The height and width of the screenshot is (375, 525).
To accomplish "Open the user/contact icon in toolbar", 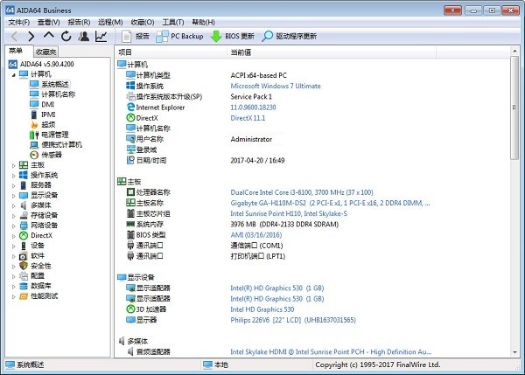I will 84,37.
